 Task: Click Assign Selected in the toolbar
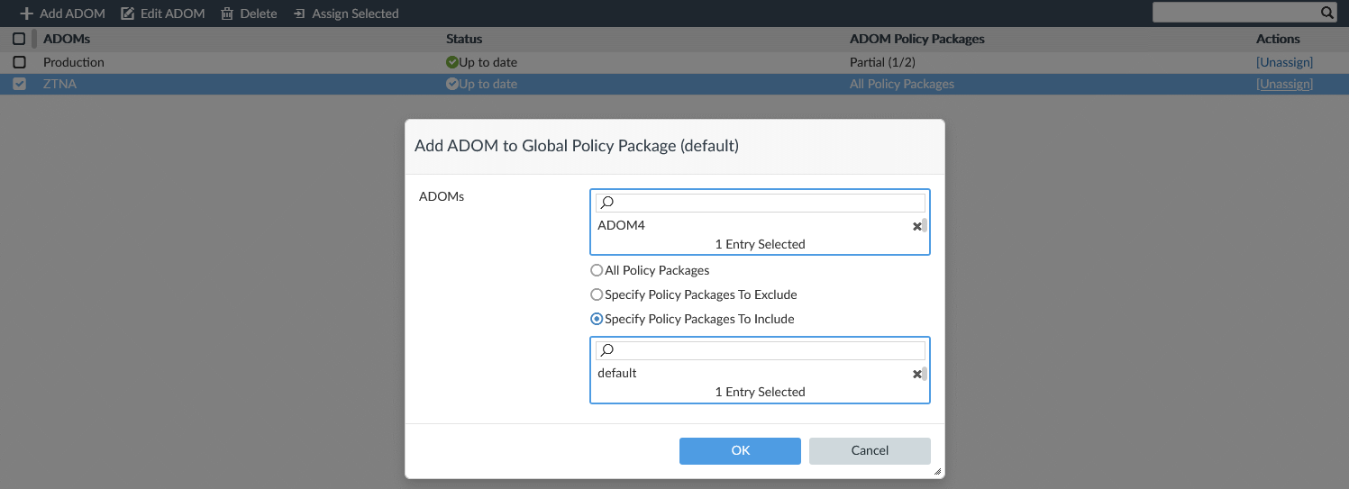point(346,14)
